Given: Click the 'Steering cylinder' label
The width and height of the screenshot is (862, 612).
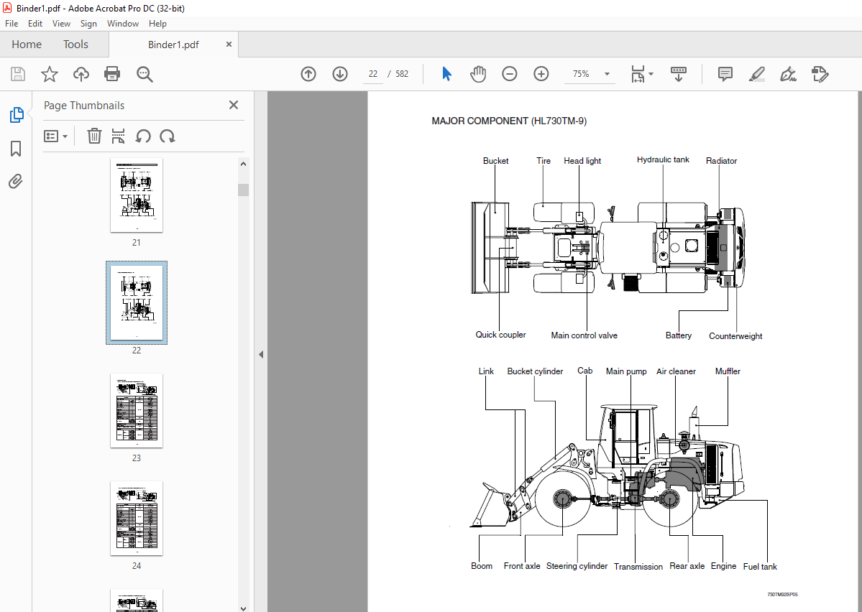Looking at the screenshot, I should point(577,566).
